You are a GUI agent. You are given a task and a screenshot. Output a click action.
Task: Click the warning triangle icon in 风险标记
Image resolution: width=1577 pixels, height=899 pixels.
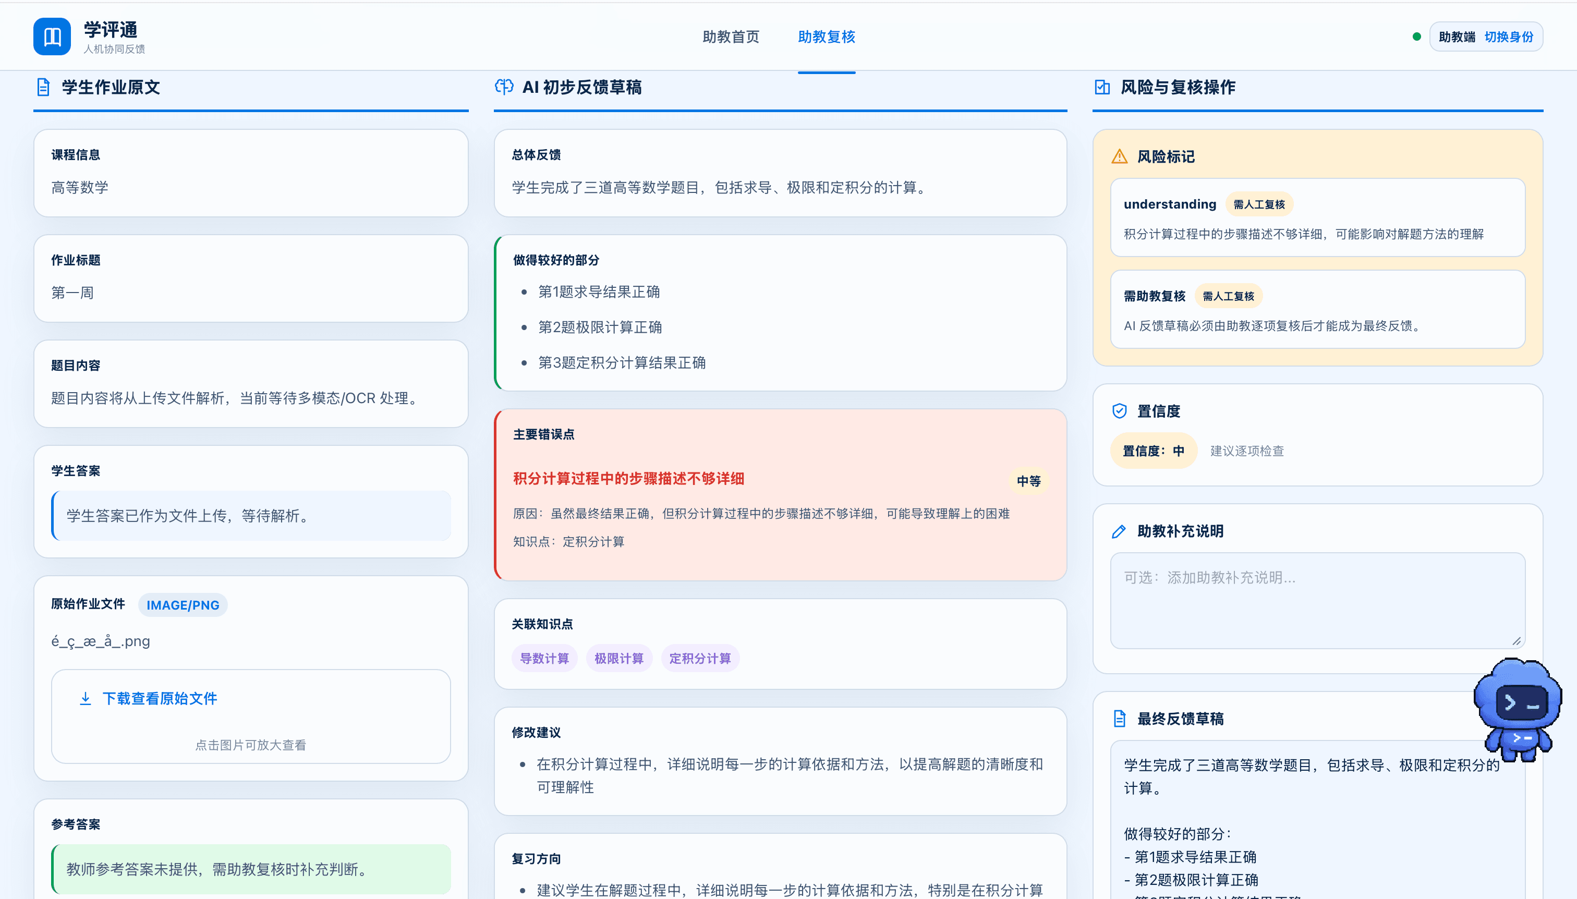coord(1120,157)
